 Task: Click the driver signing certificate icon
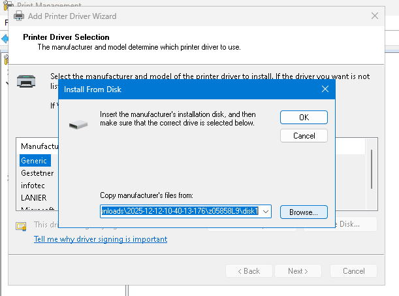tap(21, 226)
